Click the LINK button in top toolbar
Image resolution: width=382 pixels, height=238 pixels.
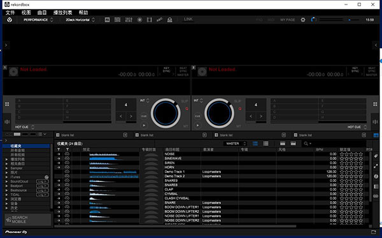click(x=188, y=19)
